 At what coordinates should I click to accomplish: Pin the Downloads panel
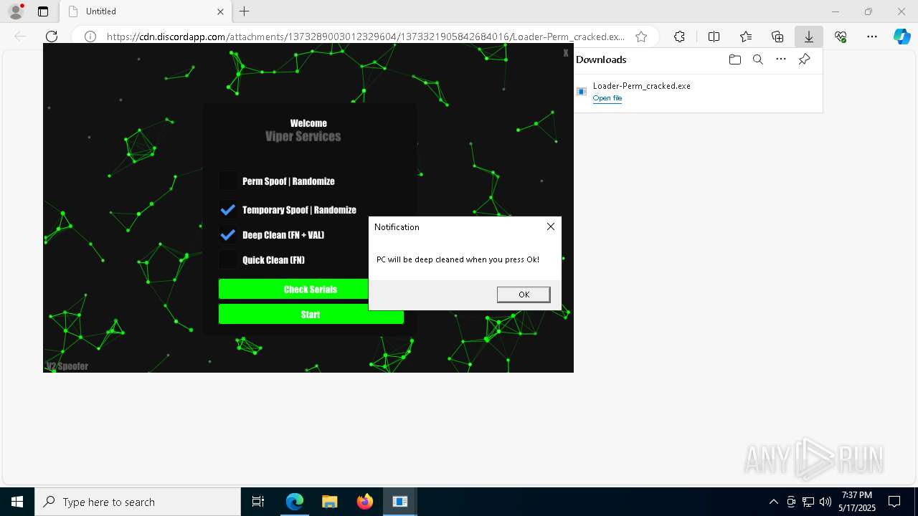(805, 59)
